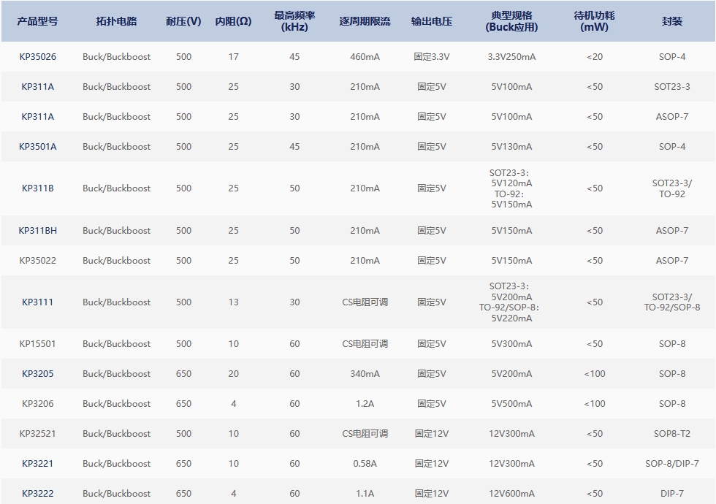
Task: Click the 待机功耗 (mW) column header
Action: pos(594,21)
